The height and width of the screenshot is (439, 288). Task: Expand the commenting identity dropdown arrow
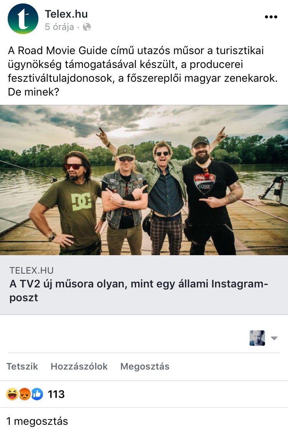(x=274, y=338)
